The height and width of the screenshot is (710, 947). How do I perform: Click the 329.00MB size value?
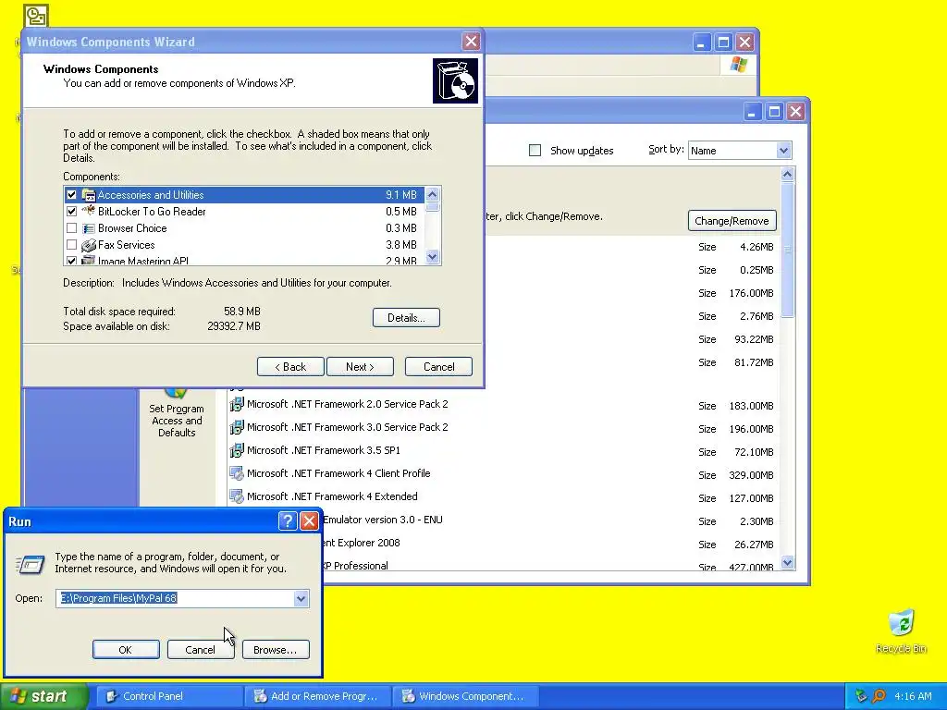751,475
